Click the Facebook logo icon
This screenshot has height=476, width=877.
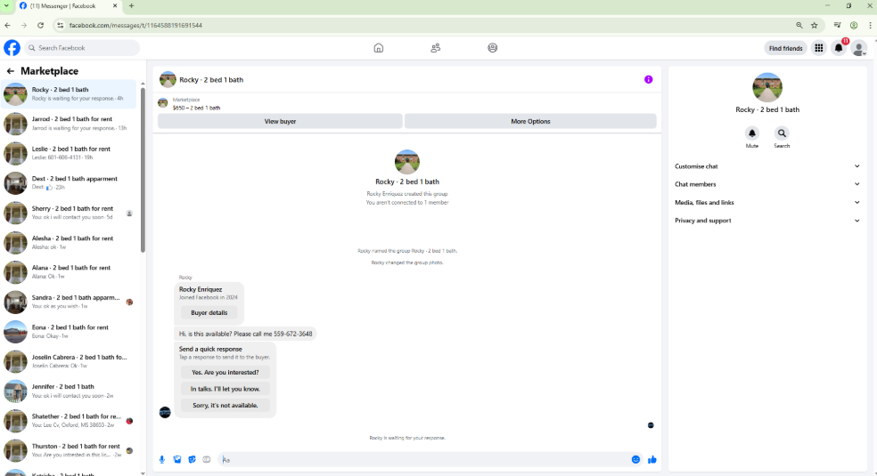click(12, 48)
